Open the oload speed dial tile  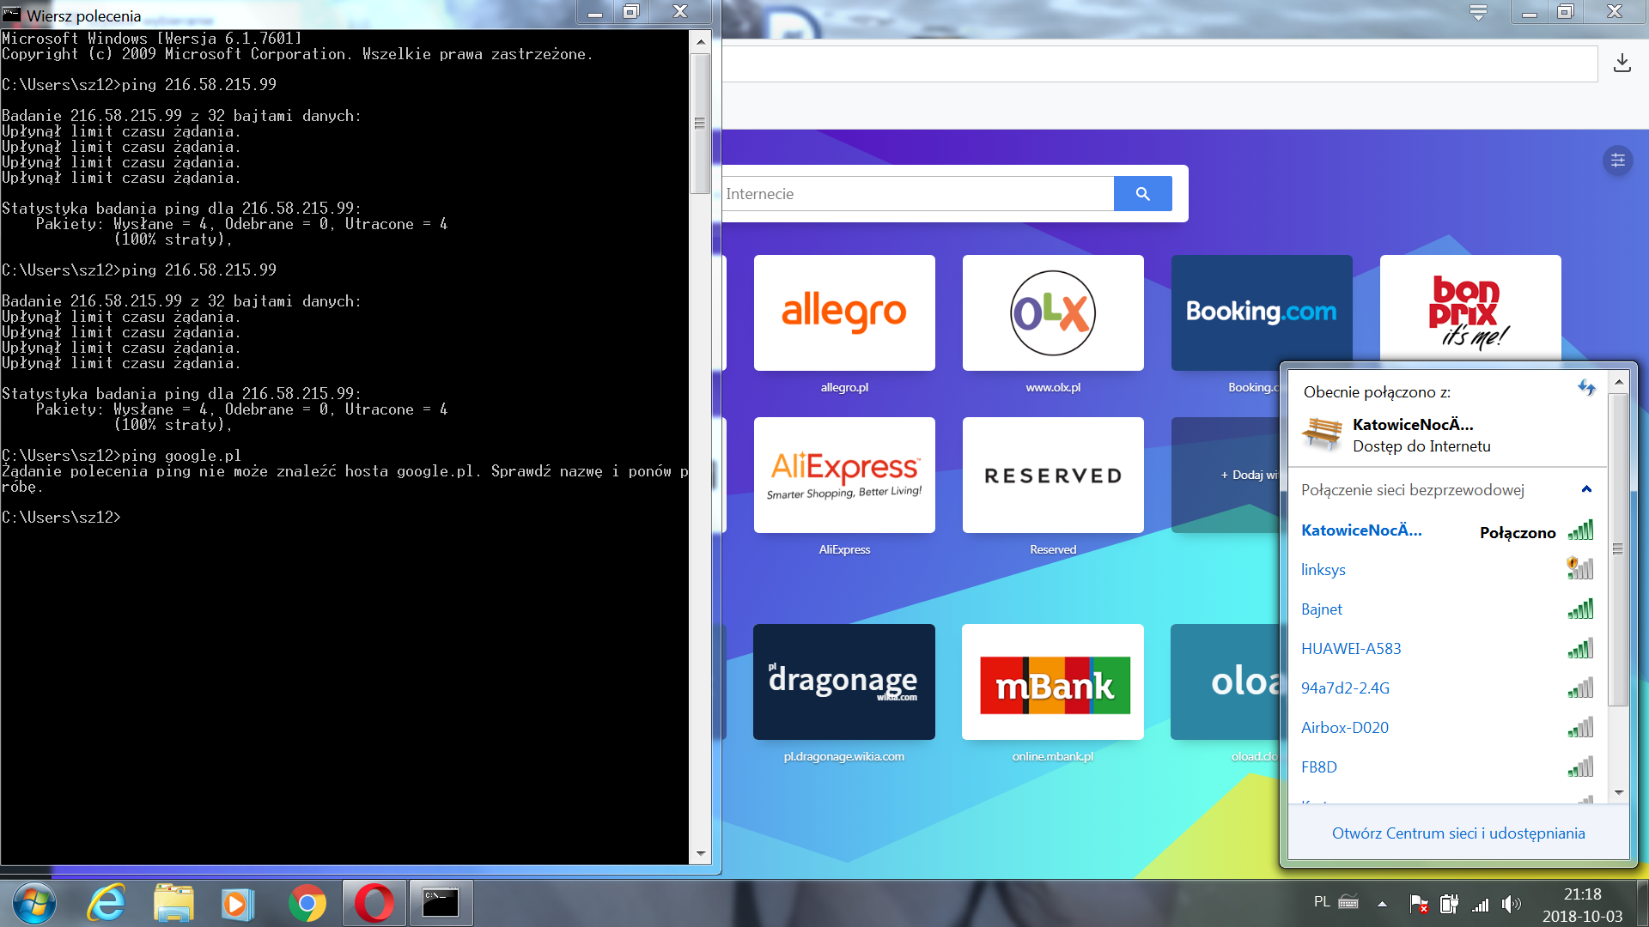1226,682
